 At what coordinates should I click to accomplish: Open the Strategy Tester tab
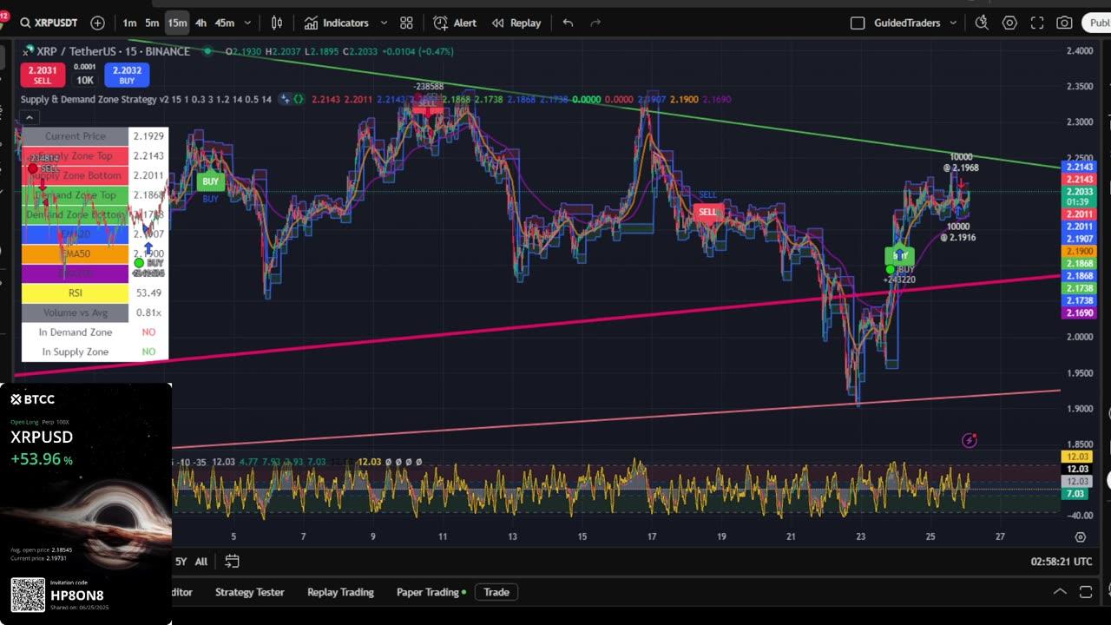[x=249, y=592]
